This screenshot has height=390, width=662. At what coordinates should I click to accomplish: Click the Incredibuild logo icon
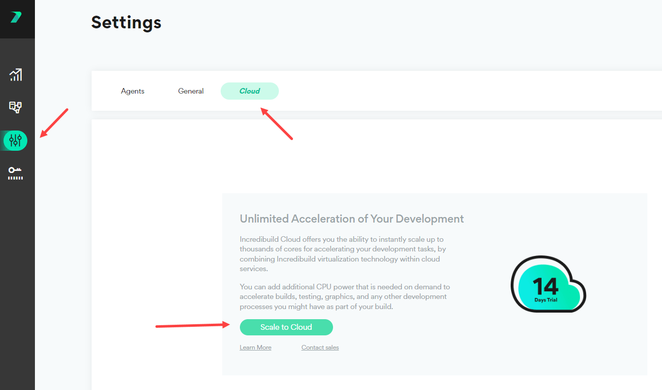(16, 17)
